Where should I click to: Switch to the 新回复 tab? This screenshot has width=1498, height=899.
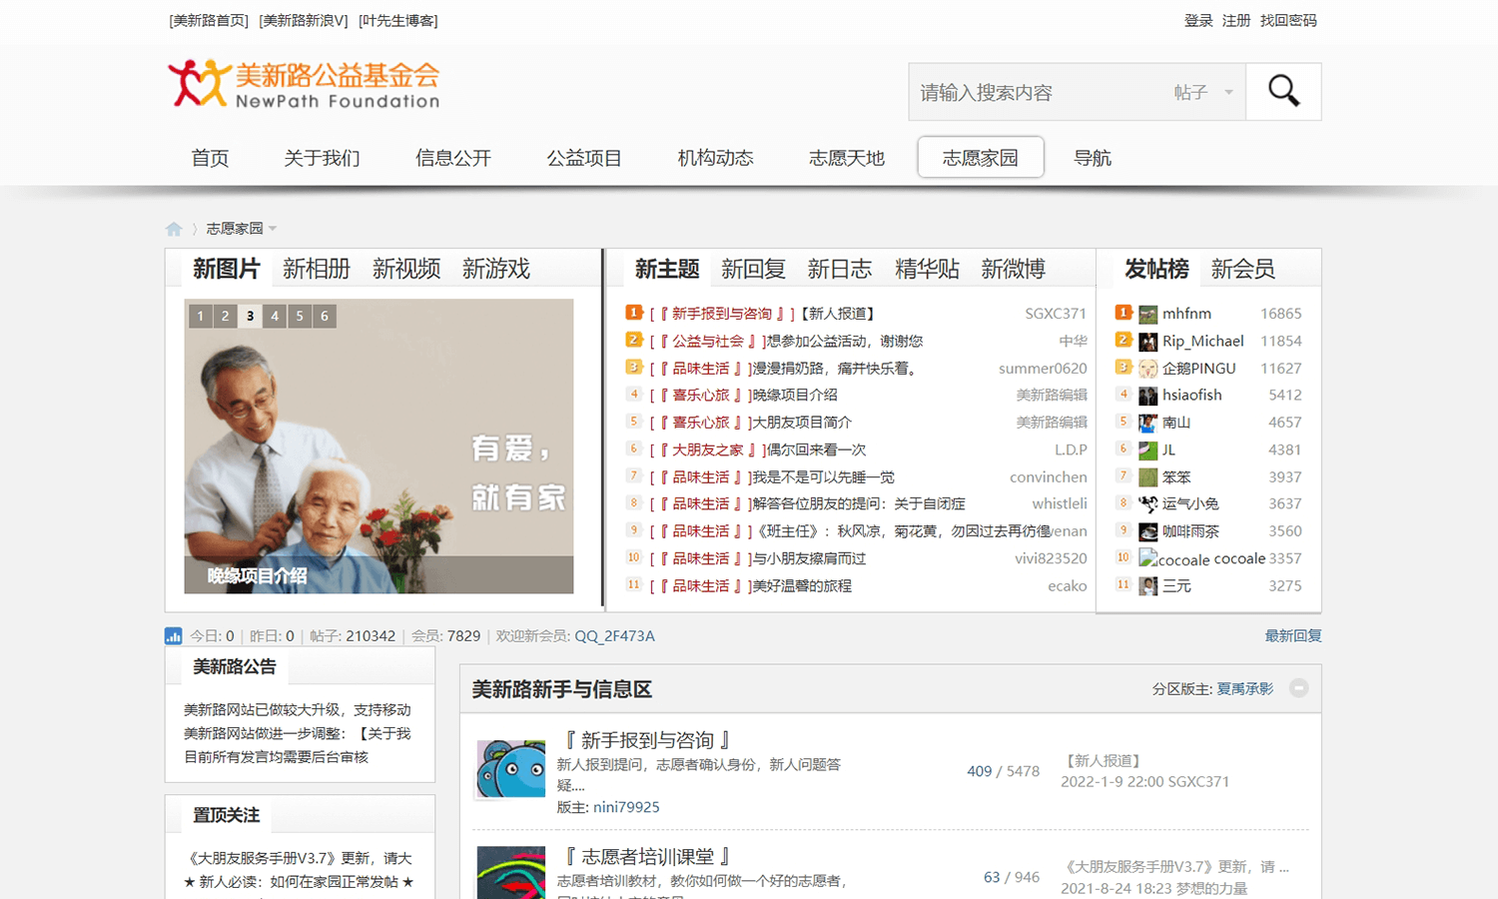[x=753, y=269]
